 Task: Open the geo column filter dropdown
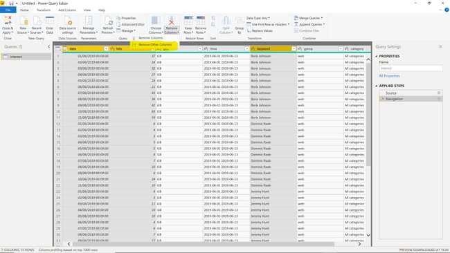200,49
